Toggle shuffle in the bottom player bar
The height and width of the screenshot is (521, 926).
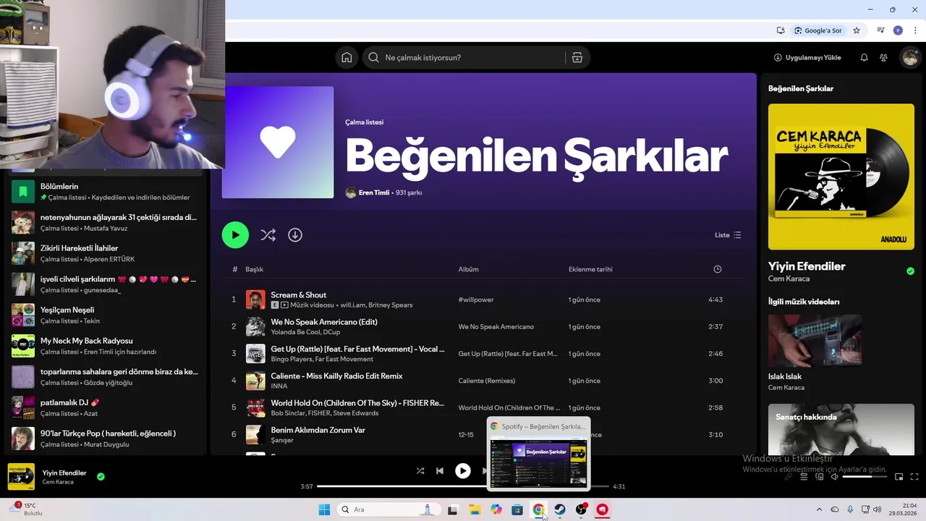pos(420,471)
